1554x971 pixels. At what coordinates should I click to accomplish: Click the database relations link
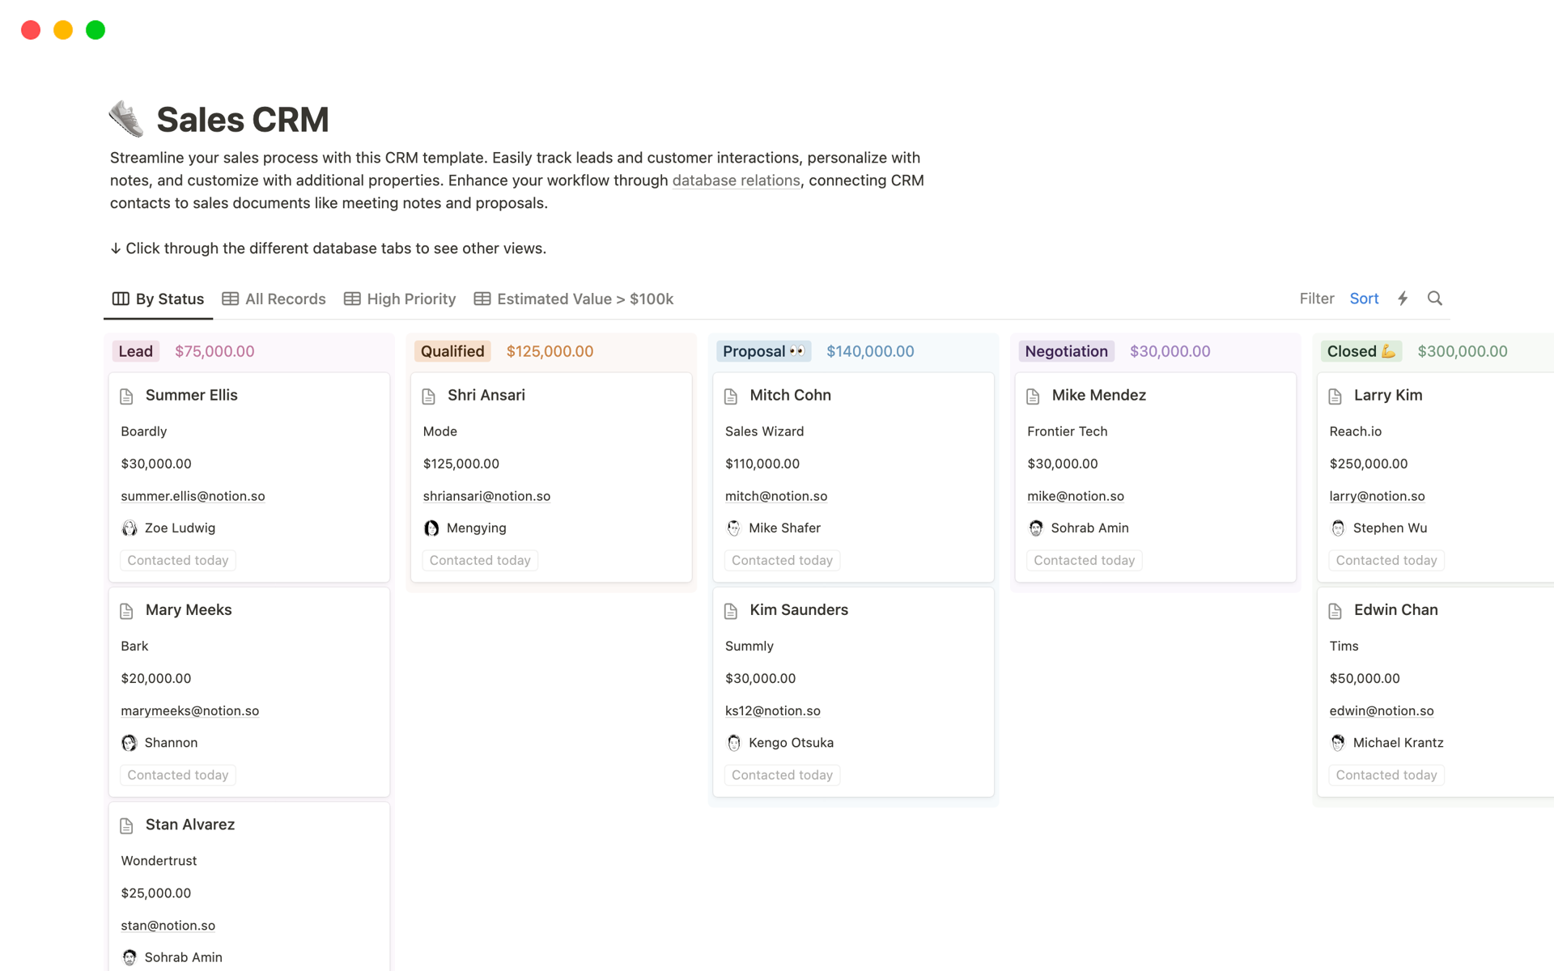[x=735, y=180]
